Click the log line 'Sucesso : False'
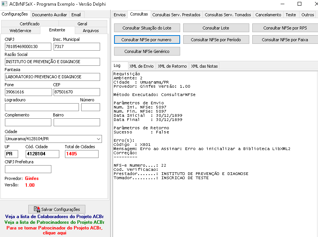 coord(141,132)
